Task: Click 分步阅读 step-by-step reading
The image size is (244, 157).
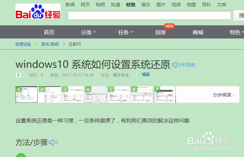Action: [224, 95]
